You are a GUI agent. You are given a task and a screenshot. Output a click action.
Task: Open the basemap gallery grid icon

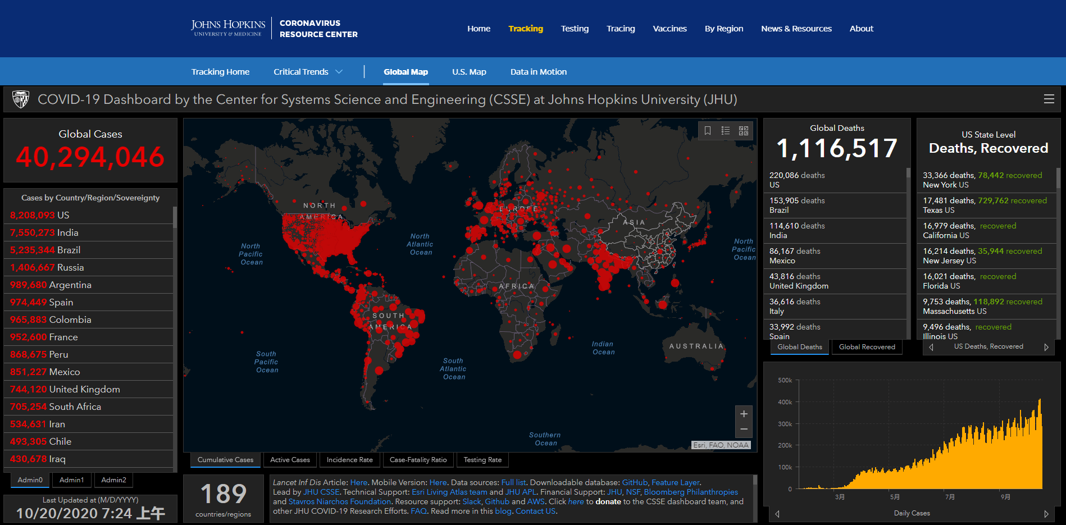click(x=744, y=131)
